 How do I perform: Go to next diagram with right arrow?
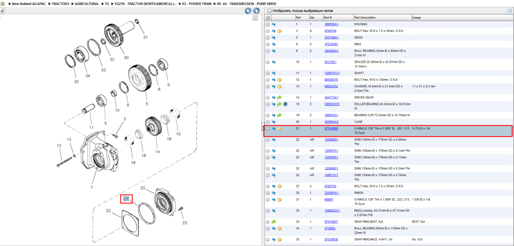256,11
